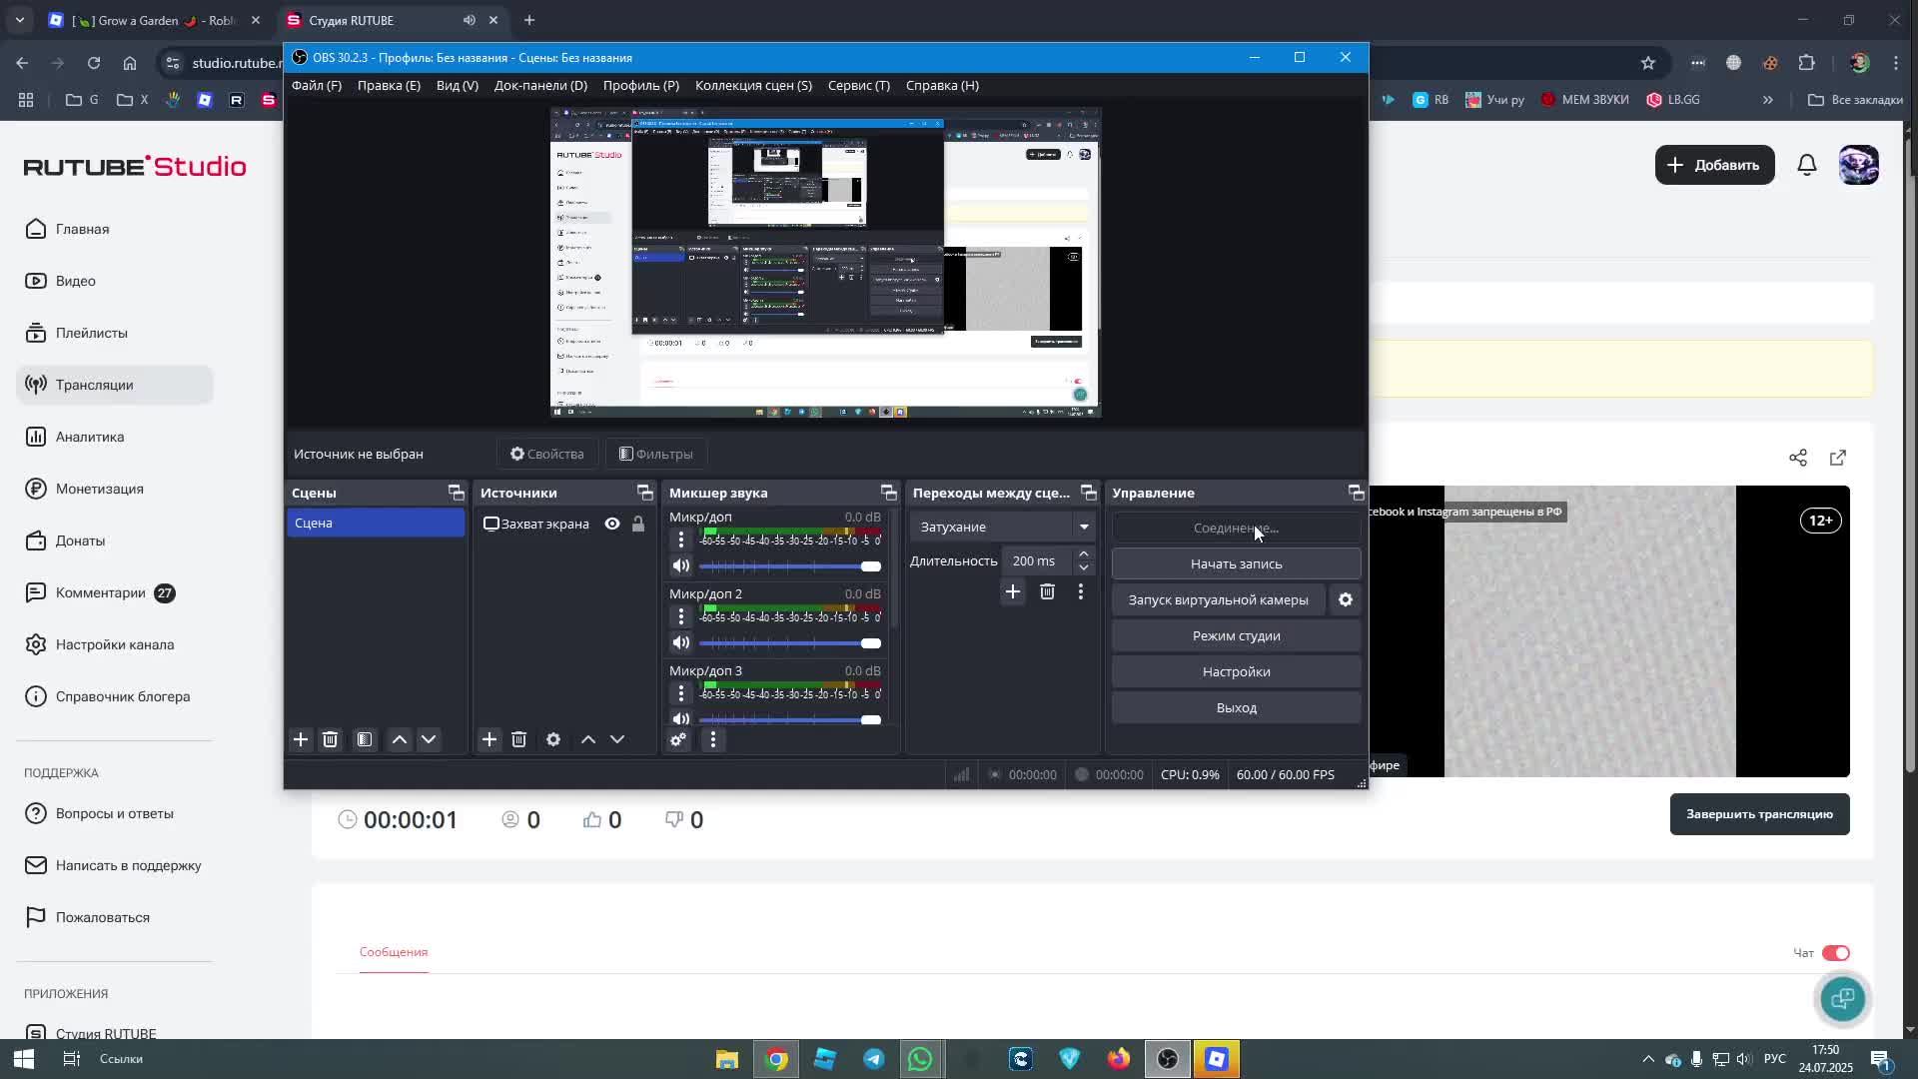This screenshot has width=1918, height=1079.
Task: Click the 200 ms duration field
Action: 1034,560
